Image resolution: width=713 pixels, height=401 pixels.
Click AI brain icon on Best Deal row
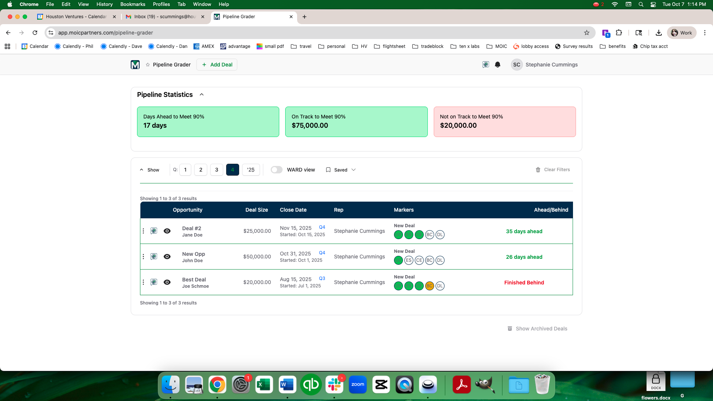click(154, 282)
